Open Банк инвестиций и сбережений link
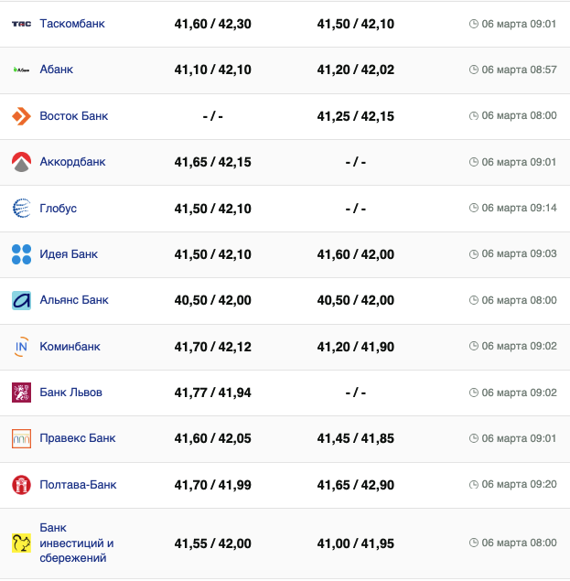The height and width of the screenshot is (581, 570). point(77,543)
